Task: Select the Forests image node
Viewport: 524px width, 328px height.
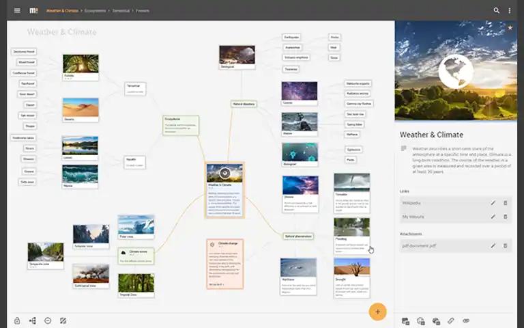Action: 81,67
